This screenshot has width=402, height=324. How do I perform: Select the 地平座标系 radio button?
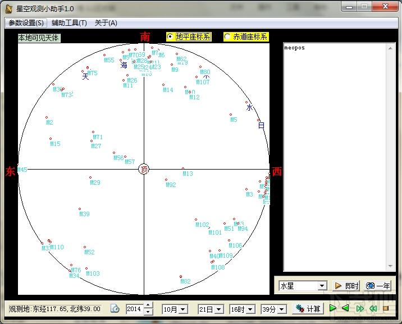click(189, 37)
